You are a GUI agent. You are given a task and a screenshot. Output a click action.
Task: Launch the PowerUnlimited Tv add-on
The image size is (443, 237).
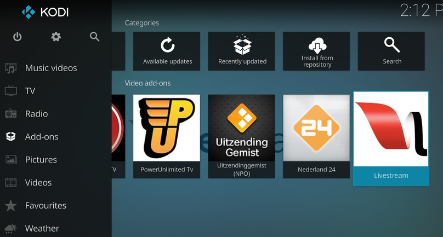(167, 136)
